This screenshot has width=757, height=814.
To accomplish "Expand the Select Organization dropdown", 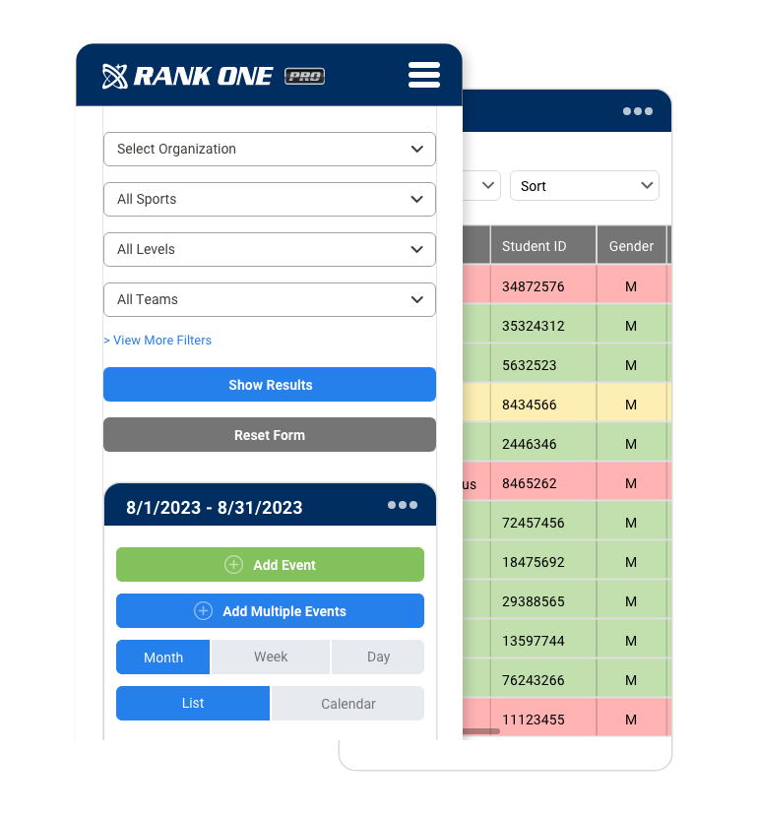I will 269,150.
